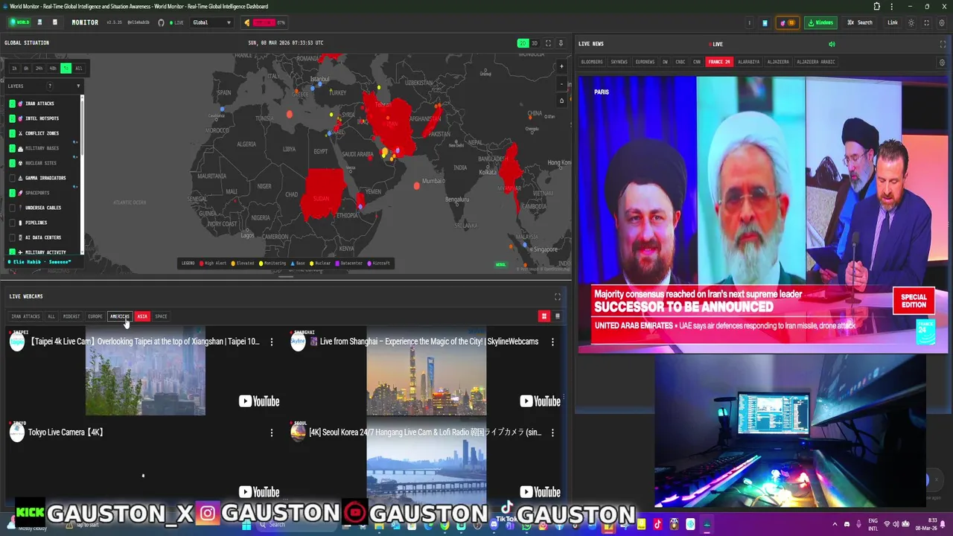Disable the Nuclear Sites layer
Image resolution: width=953 pixels, height=536 pixels.
coord(12,163)
